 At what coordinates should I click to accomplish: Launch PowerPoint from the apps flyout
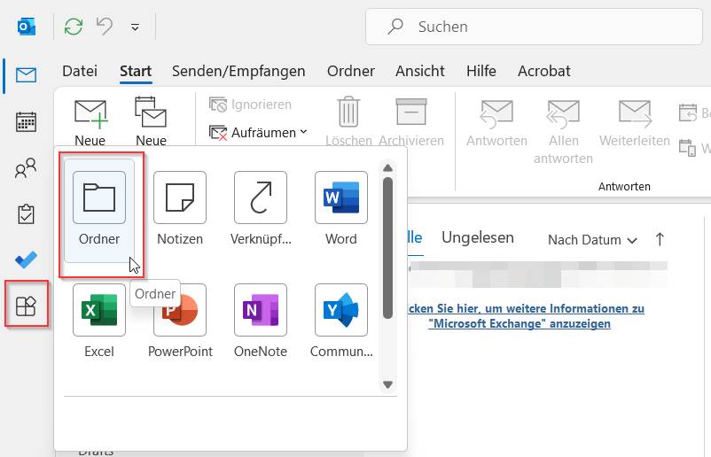pyautogui.click(x=180, y=321)
